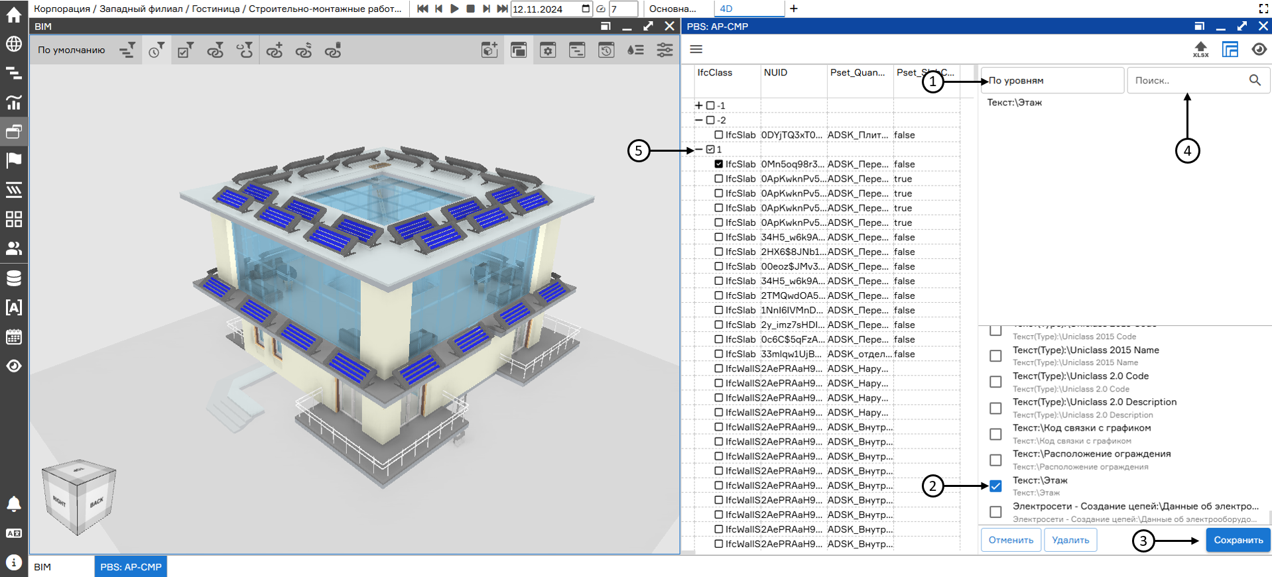This screenshot has width=1272, height=577.
Task: Open the BIM sort filter dropdown icon
Action: coord(127,50)
